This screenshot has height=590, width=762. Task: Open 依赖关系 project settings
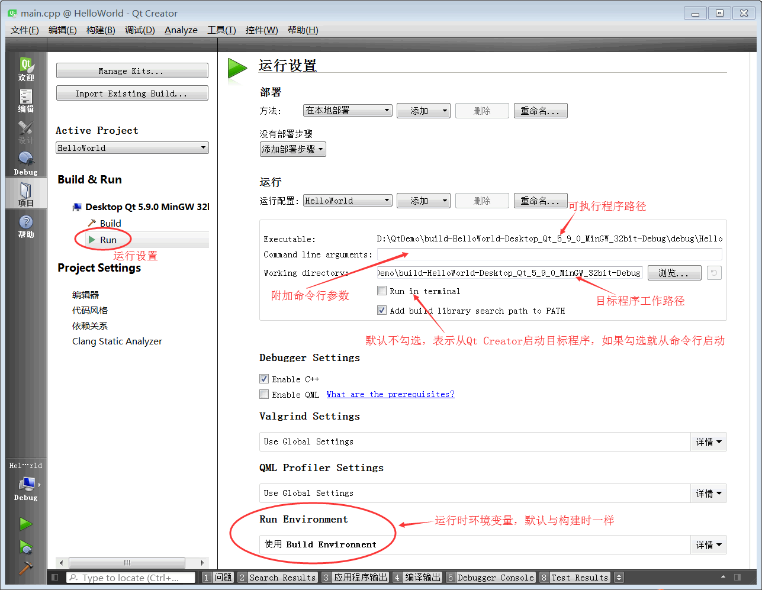tap(90, 325)
